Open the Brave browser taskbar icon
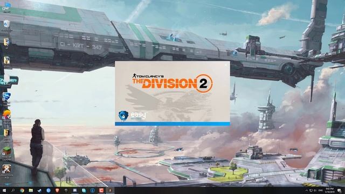 pos(57,190)
